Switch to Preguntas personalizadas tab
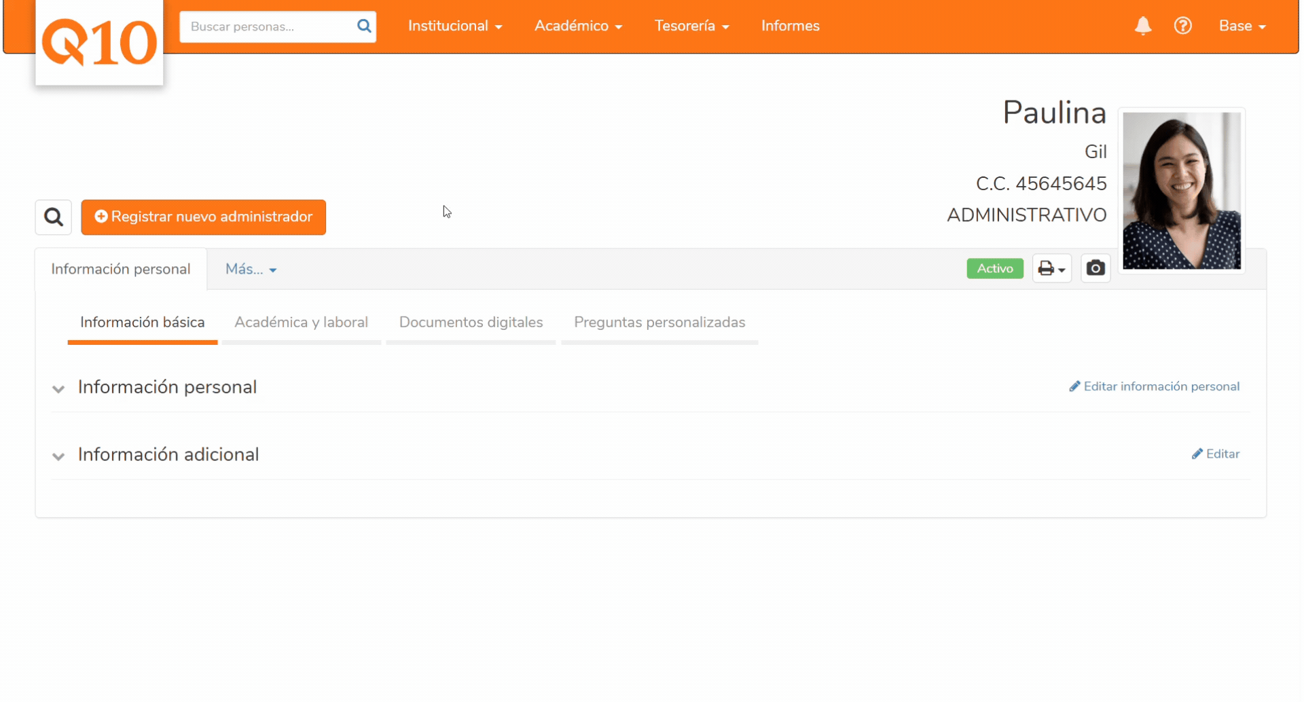Screen dimensions: 1304x702 click(659, 322)
